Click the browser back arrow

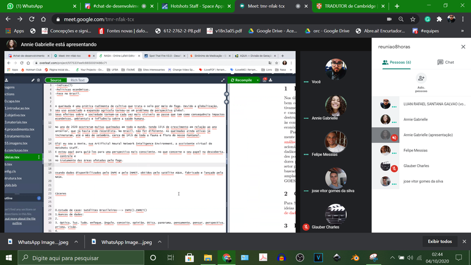pos(8,19)
